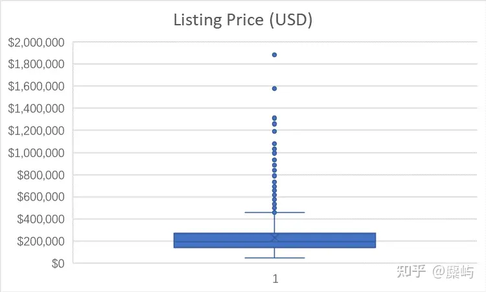486x292 pixels.
Task: Click the $800,000 axis label
Action: pos(41,175)
